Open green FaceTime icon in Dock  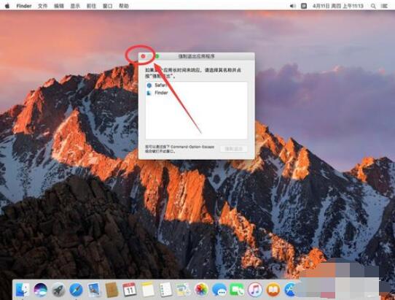pyautogui.click(x=237, y=290)
